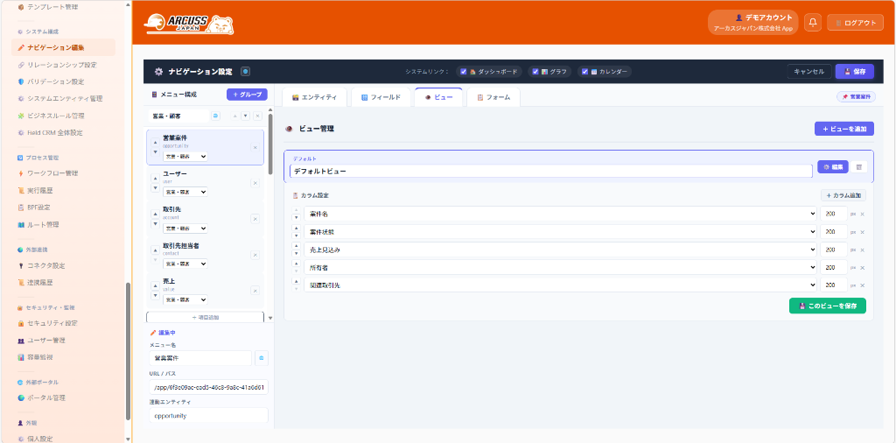Click the キャンセル button

[x=809, y=72]
